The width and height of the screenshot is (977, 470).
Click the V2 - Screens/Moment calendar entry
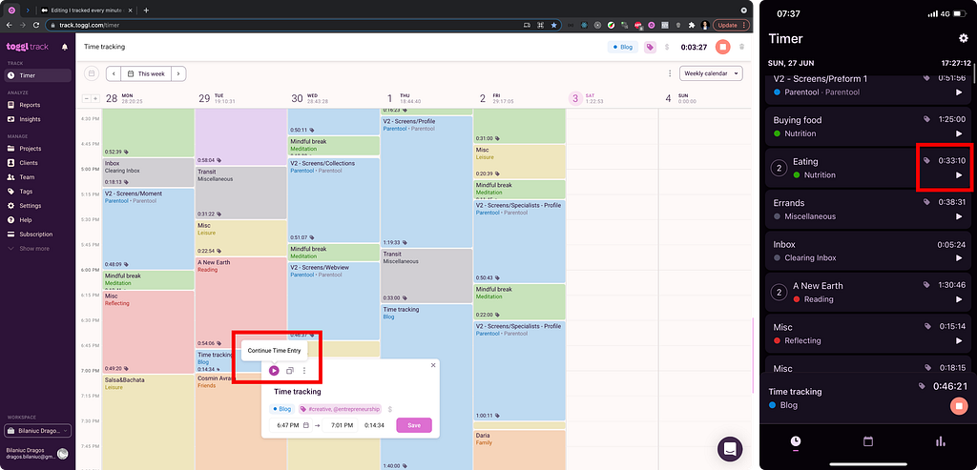(148, 229)
